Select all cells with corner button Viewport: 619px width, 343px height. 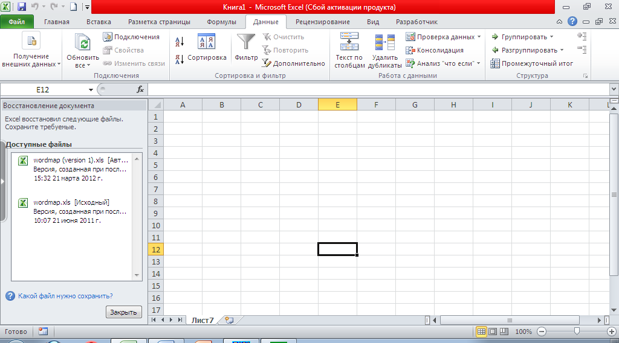tap(157, 105)
